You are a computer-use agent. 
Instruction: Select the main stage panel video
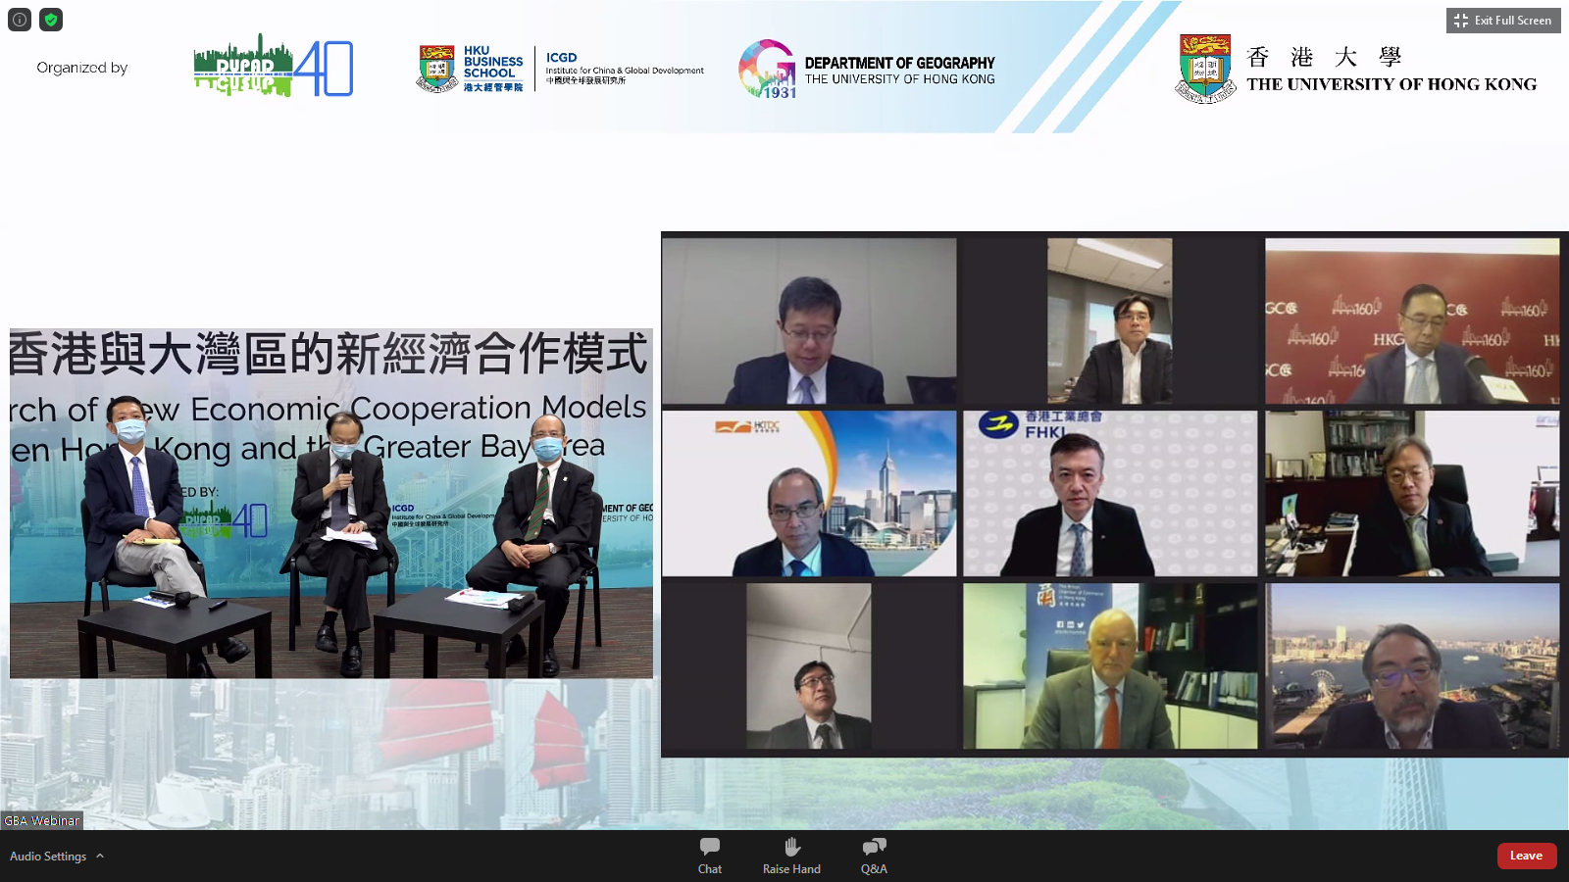pyautogui.click(x=330, y=504)
